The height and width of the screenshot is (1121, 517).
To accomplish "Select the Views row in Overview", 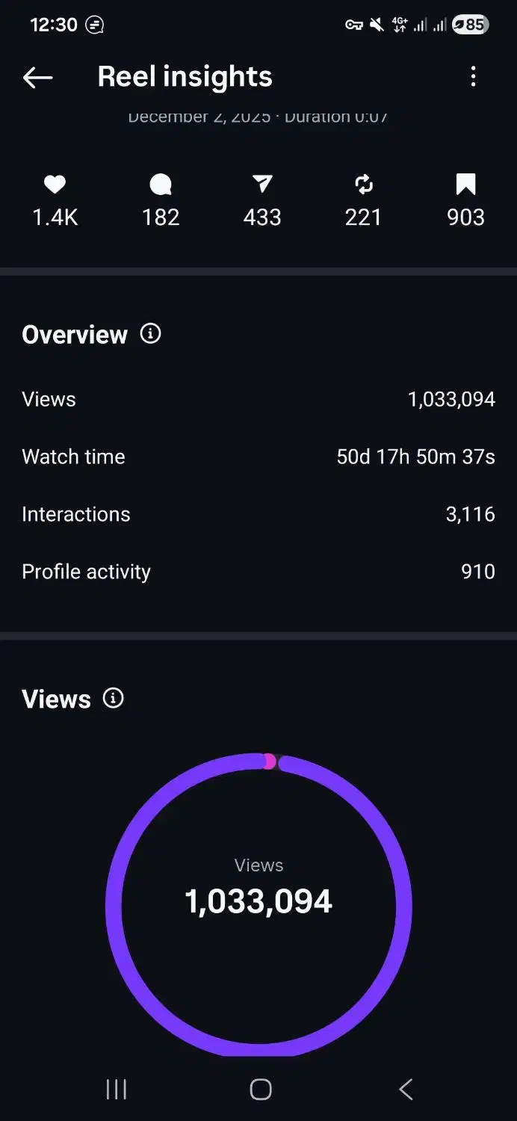I will coord(258,399).
